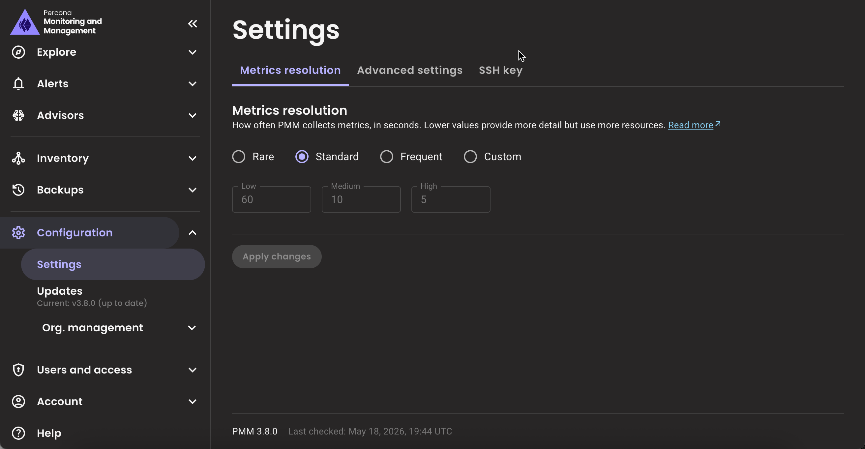Expand the Advisors menu chevron
The width and height of the screenshot is (865, 449).
(x=193, y=115)
